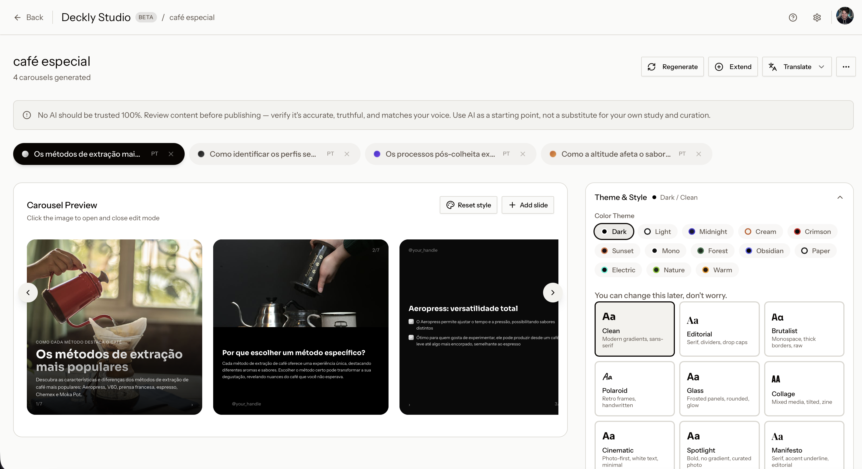Close the 'Como a altitude afeta' tab
The width and height of the screenshot is (862, 469).
(699, 154)
